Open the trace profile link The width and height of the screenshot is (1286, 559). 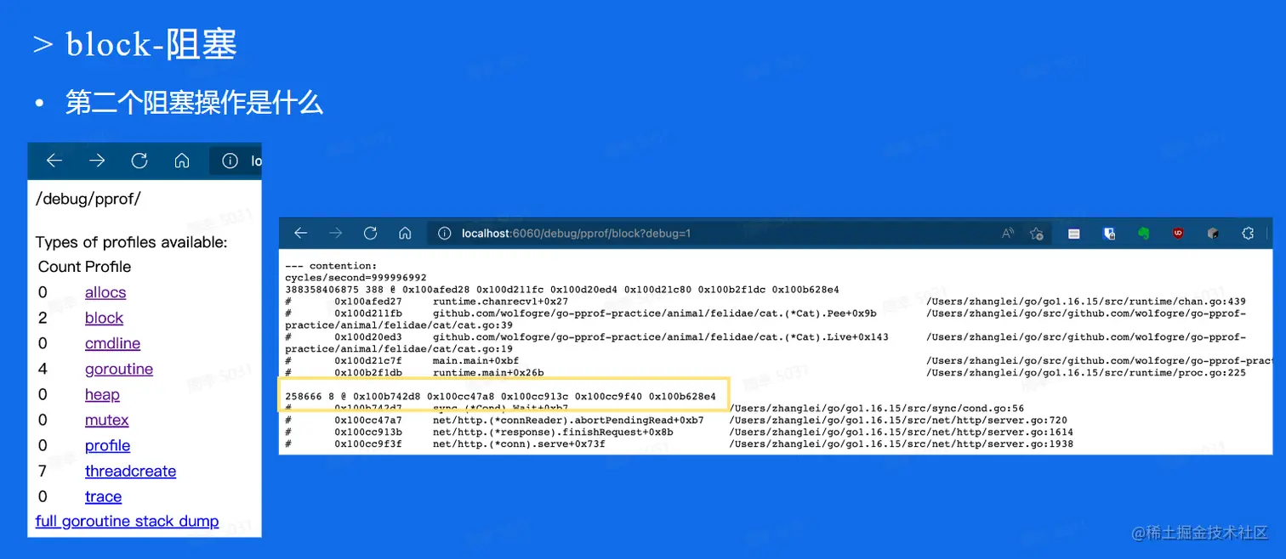103,496
